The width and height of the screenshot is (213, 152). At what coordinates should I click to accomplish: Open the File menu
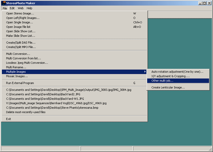(5, 8)
